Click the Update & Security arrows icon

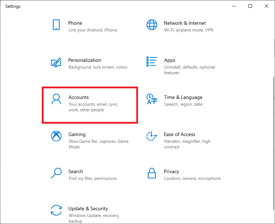coord(56,210)
